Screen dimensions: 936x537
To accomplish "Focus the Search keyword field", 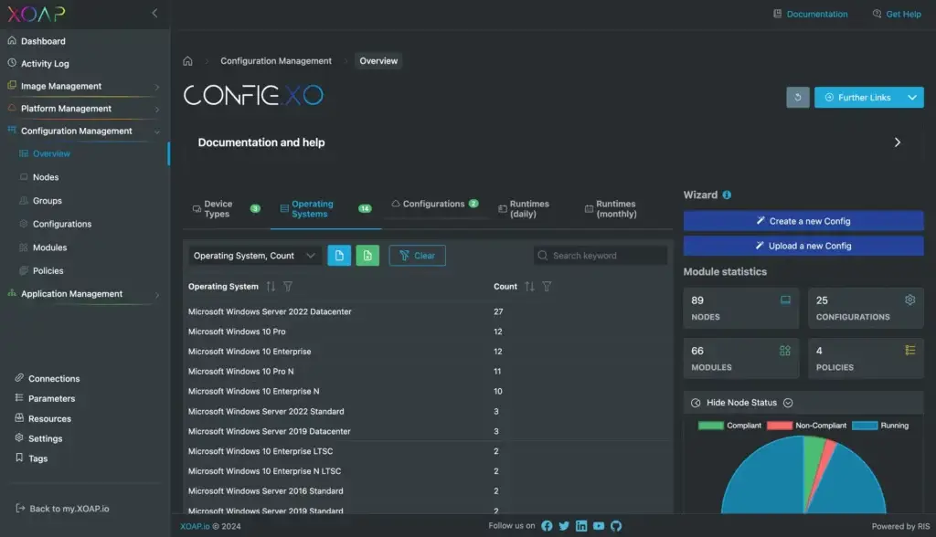I will click(x=601, y=256).
